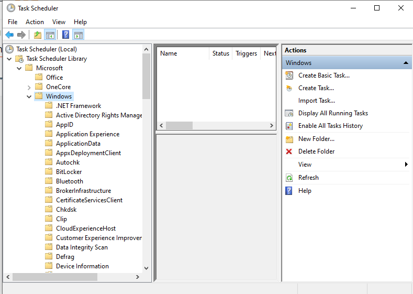
Task: Click the tree pane scroll down arrow
Action: [x=147, y=268]
